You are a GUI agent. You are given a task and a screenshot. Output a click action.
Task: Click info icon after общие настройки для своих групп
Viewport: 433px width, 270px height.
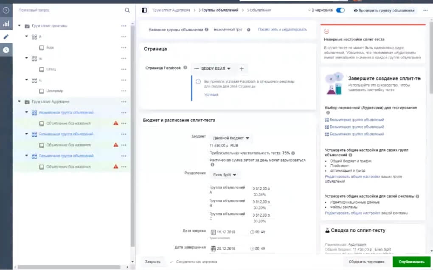pos(350,155)
